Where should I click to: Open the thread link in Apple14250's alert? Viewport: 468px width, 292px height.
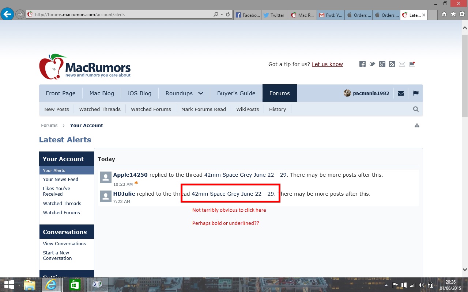point(246,175)
